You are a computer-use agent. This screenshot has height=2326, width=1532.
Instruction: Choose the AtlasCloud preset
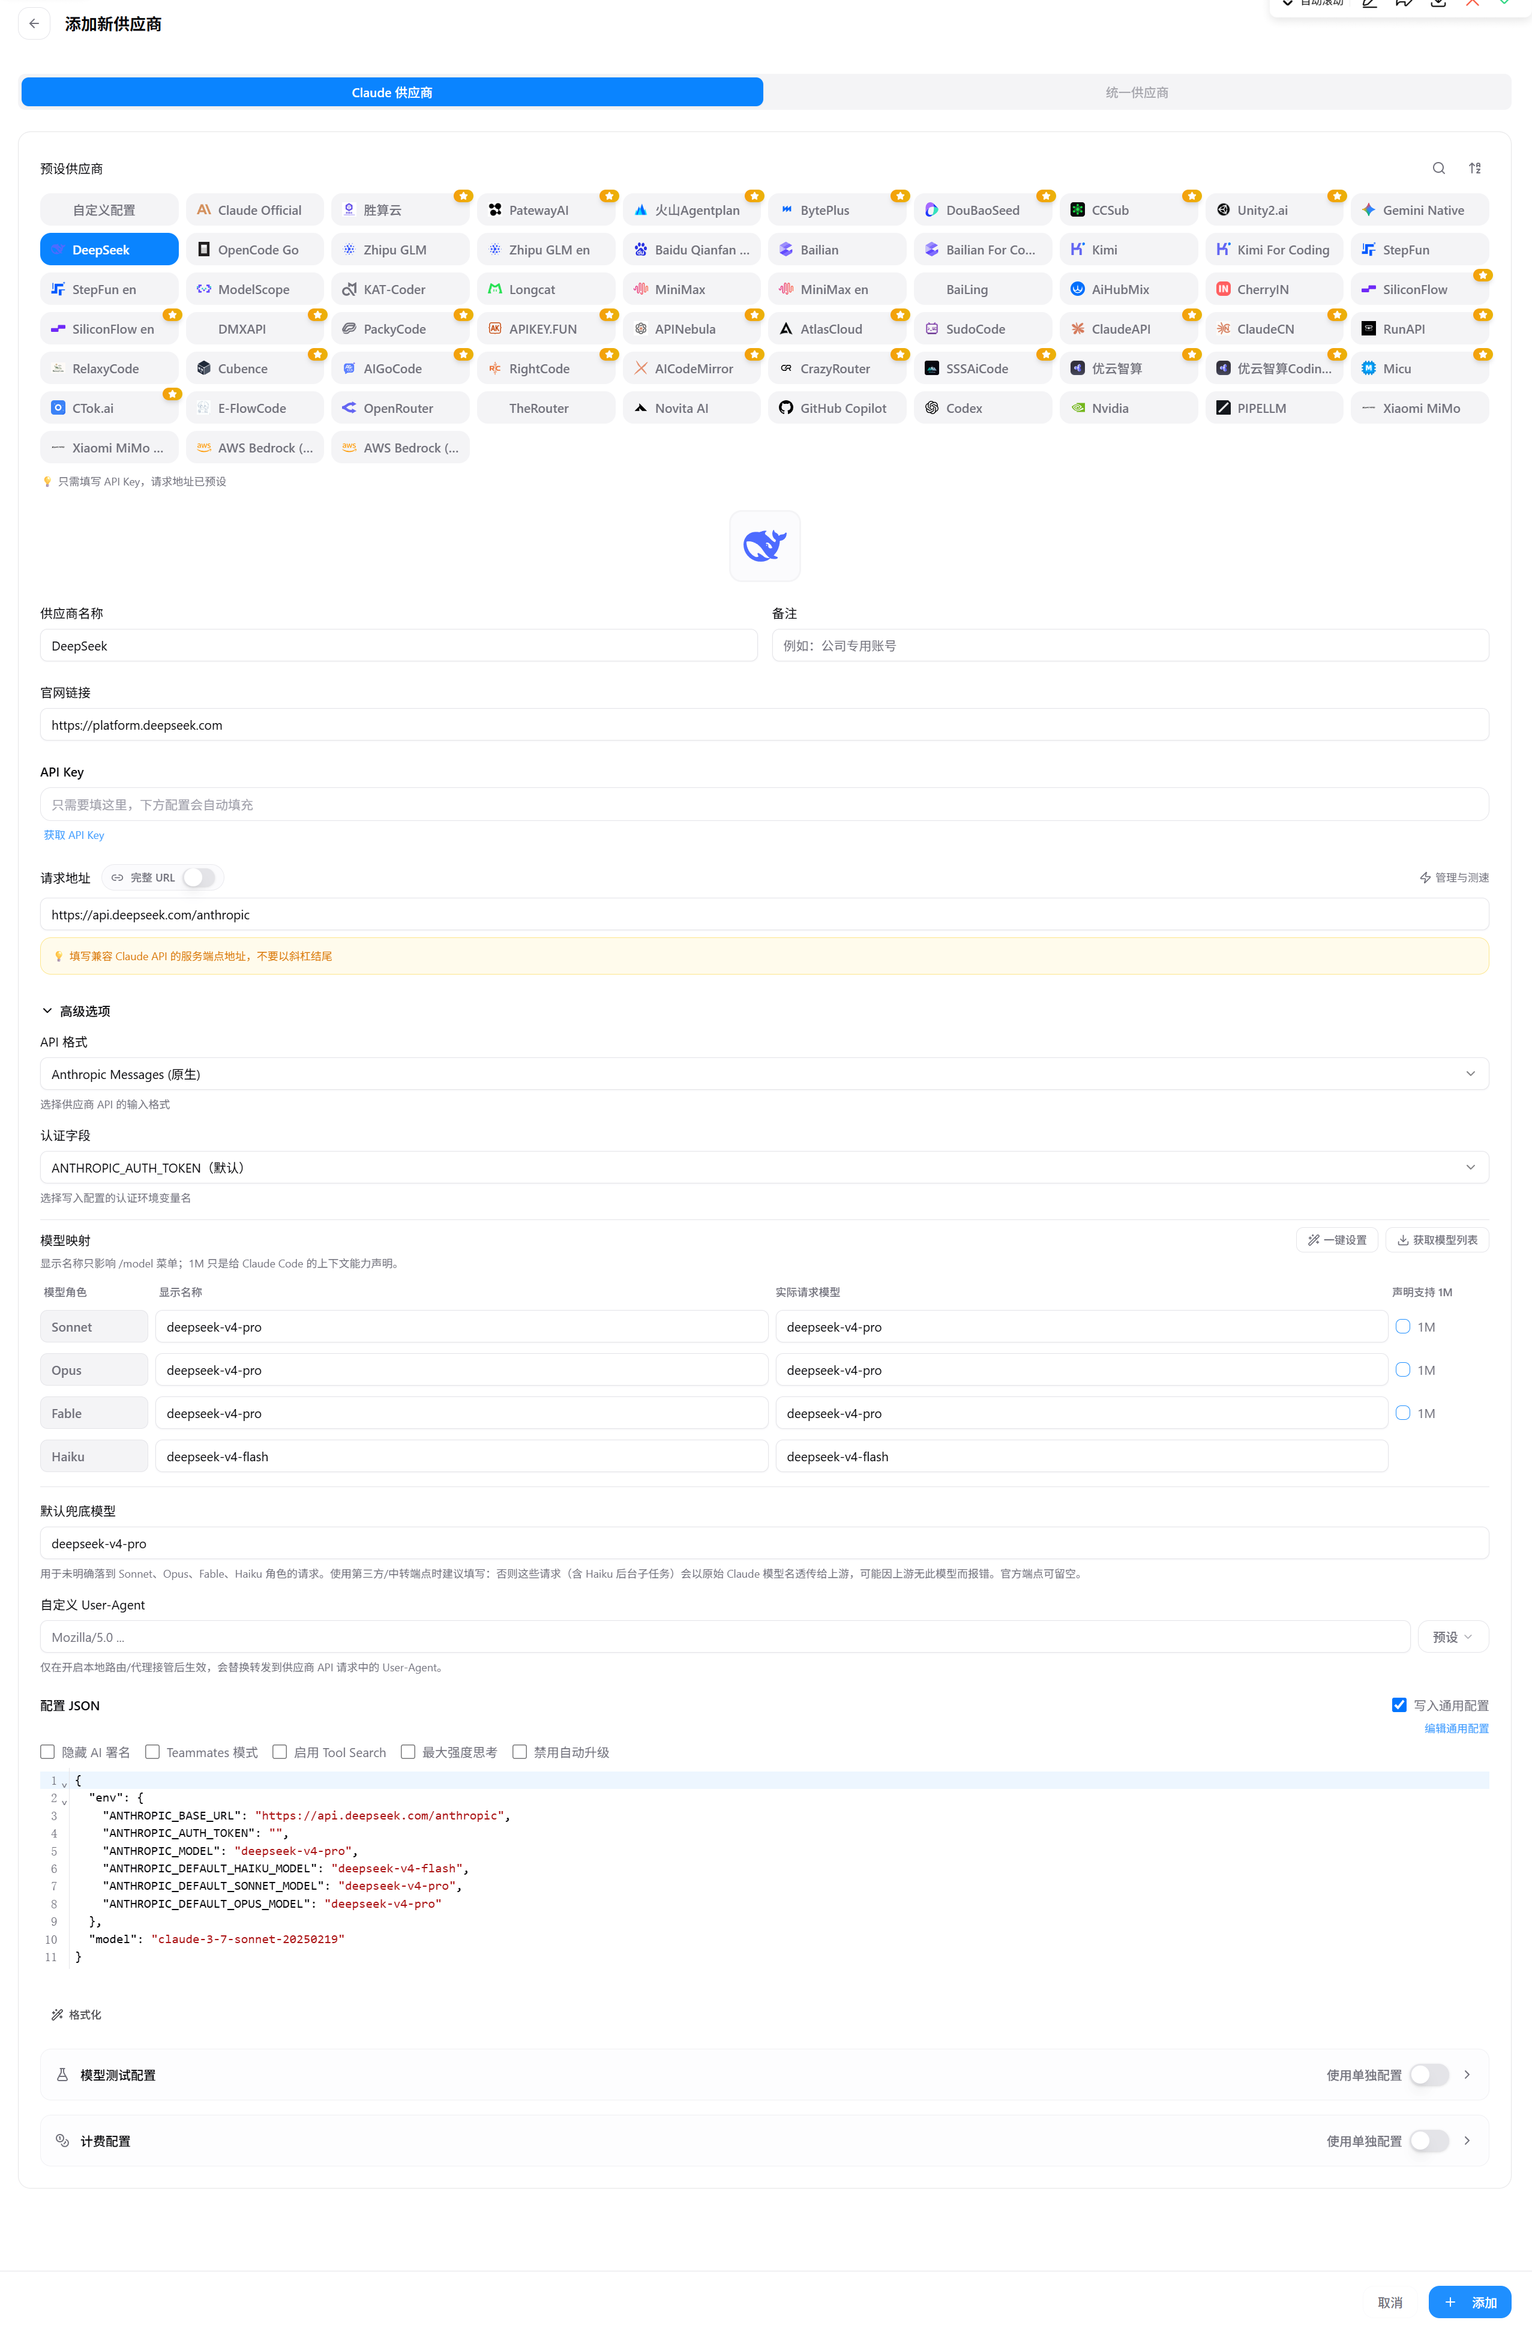(x=837, y=329)
